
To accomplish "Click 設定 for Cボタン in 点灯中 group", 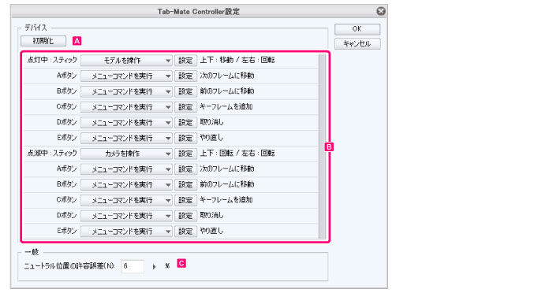I will click(185, 107).
